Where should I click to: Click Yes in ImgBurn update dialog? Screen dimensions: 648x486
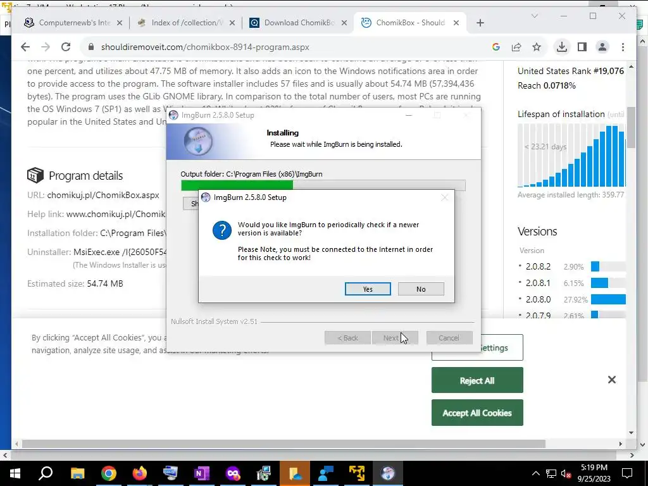point(368,289)
